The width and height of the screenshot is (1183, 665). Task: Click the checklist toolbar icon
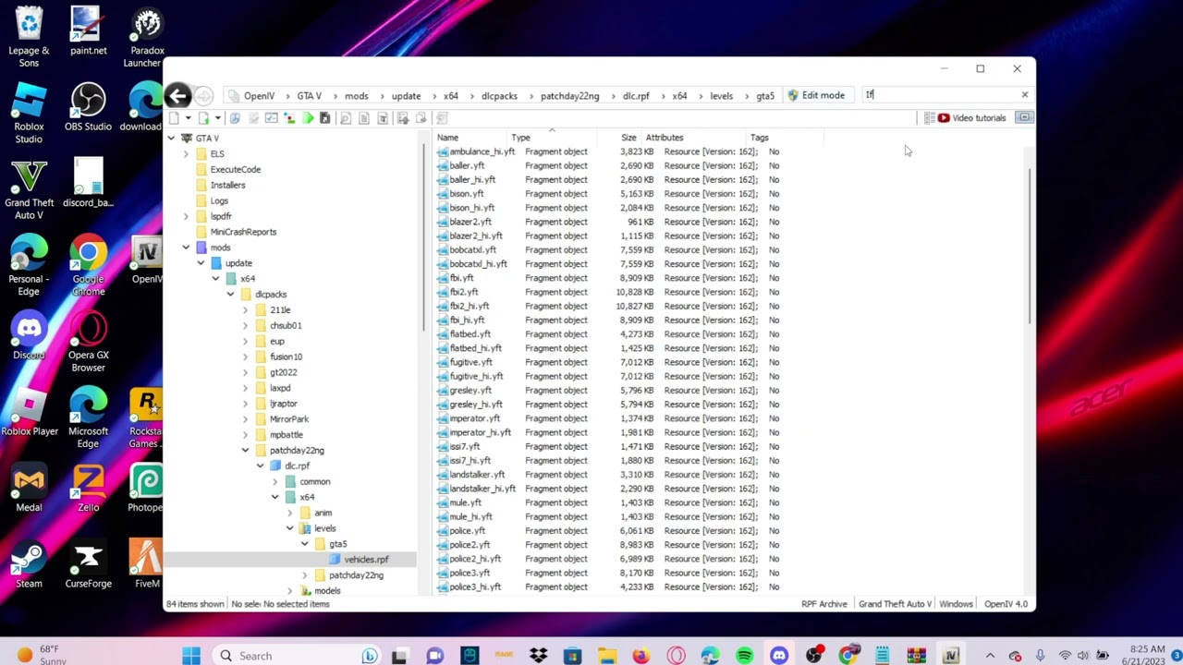coord(271,118)
